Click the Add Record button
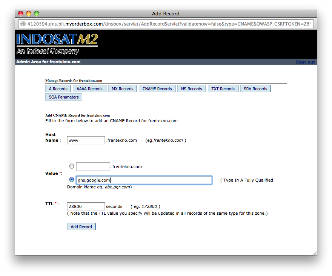The height and width of the screenshot is (276, 332). pos(81,227)
